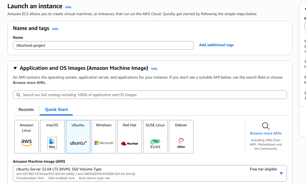Collapse the Application and OS Images section
This screenshot has width=306, height=185.
pos(15,68)
